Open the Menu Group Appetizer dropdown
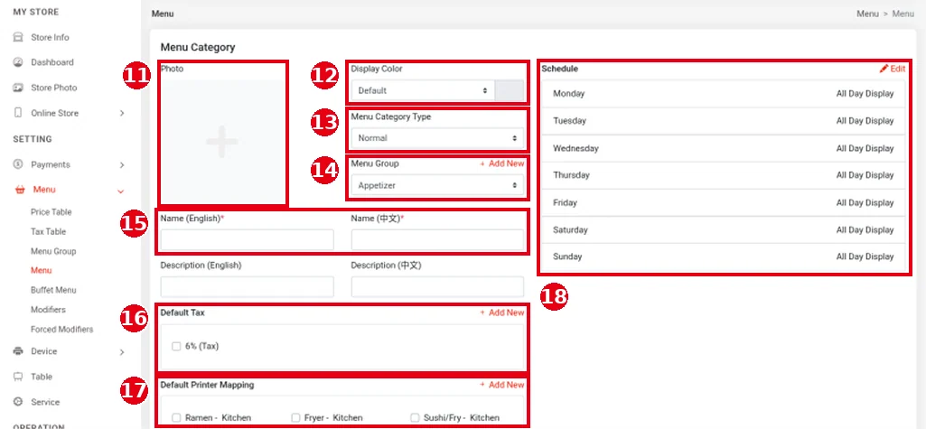Screen dimensions: 926x429 point(437,185)
